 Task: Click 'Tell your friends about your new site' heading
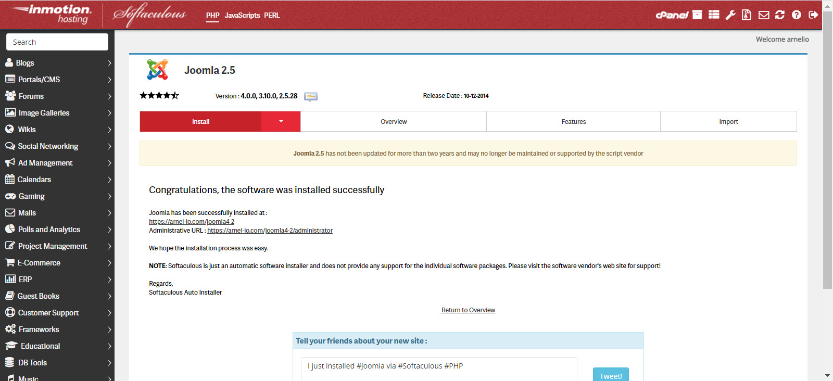click(x=361, y=341)
